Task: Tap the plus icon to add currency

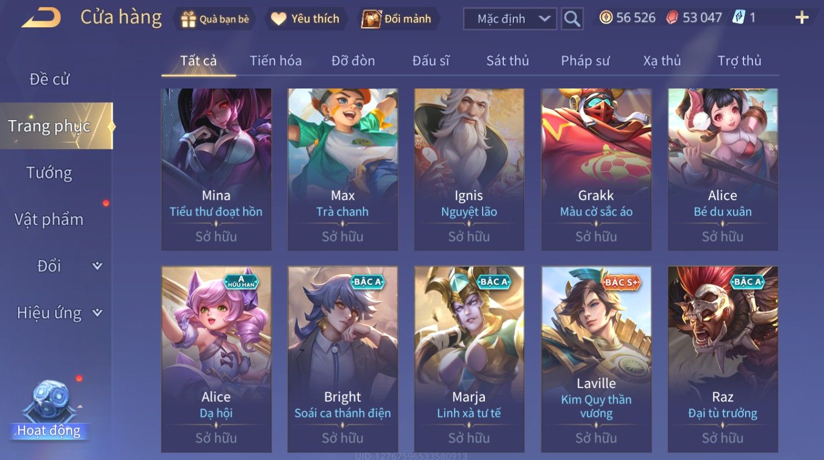Action: point(802,18)
